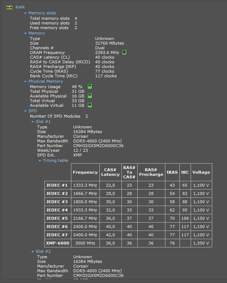The height and width of the screenshot is (283, 227).
Task: Click the 1,350 V voltage cell
Action: 201,243
